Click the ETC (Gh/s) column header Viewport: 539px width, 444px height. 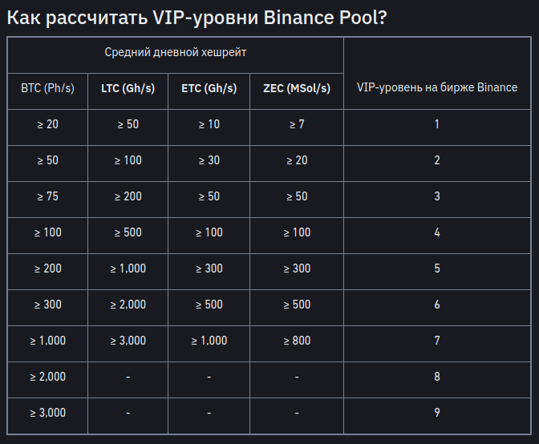click(209, 88)
